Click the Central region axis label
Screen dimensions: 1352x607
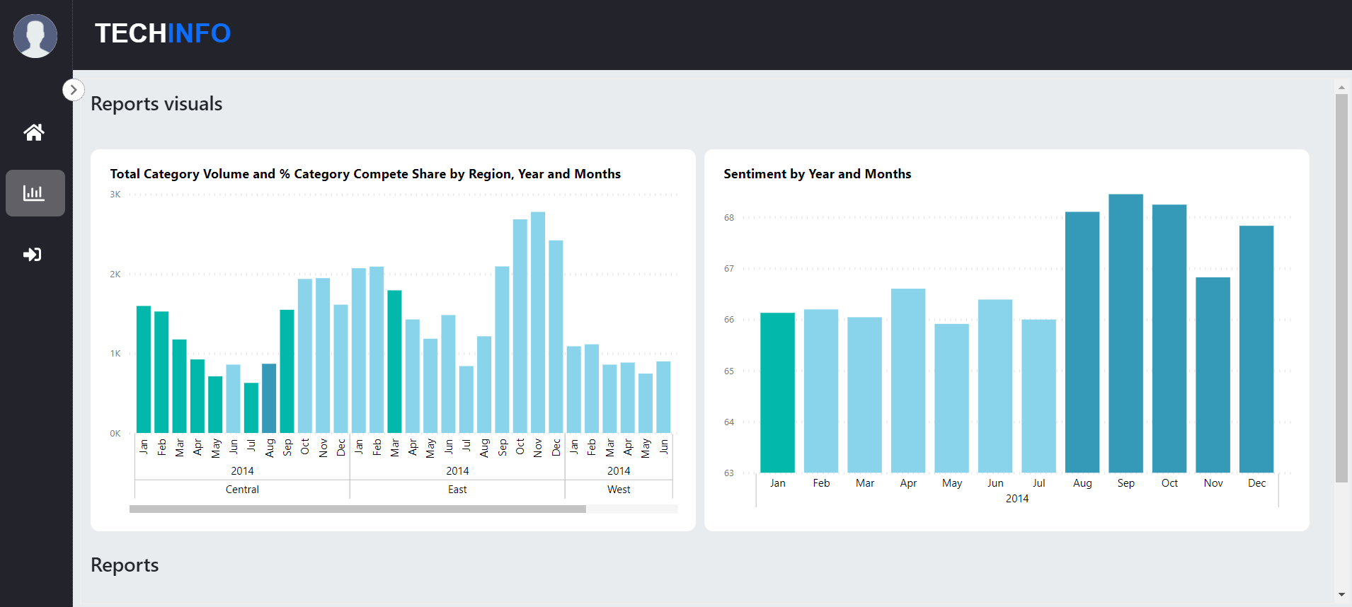tap(242, 490)
